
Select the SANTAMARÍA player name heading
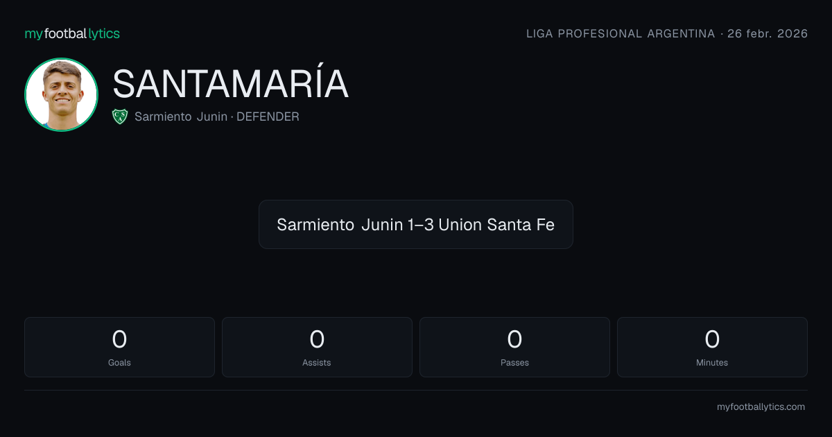[230, 84]
